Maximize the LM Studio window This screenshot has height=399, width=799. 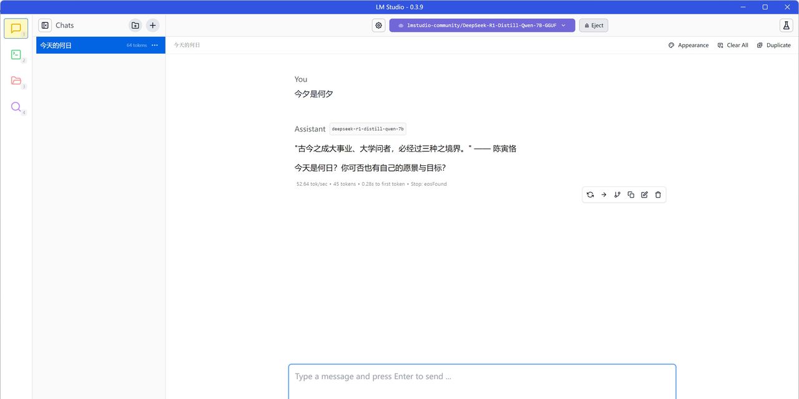(765, 7)
